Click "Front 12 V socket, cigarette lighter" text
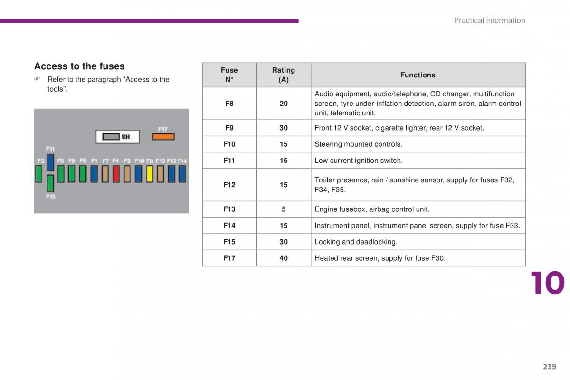 point(399,128)
